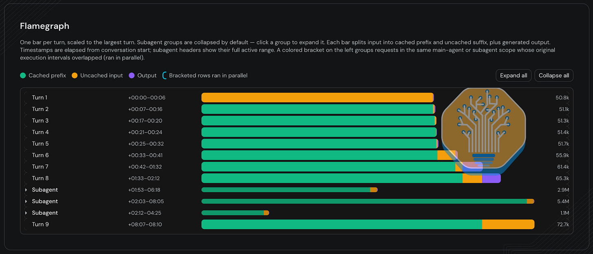
Task: Expand the first Subagent group at +01:53
Action: coord(26,190)
